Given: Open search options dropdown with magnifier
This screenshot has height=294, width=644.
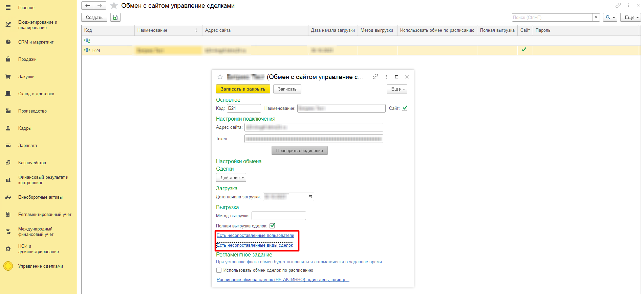Looking at the screenshot, I should pos(610,18).
